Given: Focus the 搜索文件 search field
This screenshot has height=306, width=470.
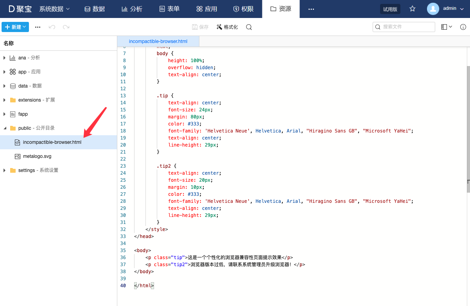Looking at the screenshot, I should click(404, 27).
